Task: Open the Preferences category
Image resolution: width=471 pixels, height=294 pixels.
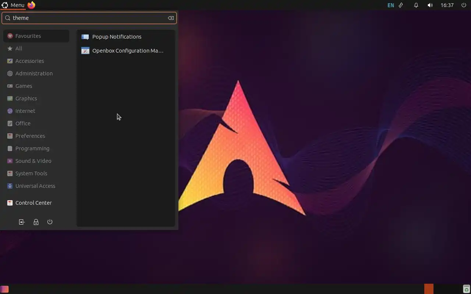Action: 36,136
